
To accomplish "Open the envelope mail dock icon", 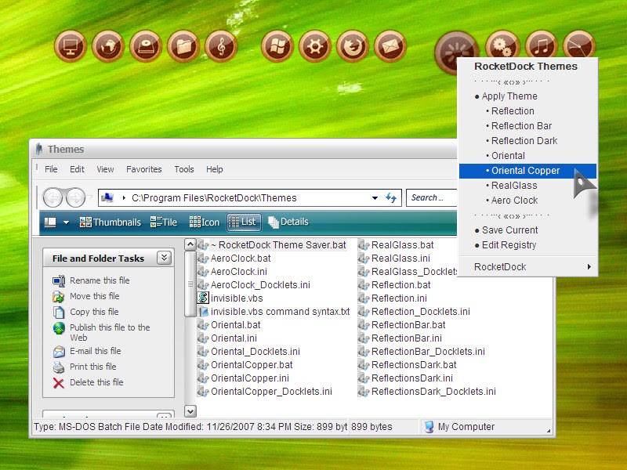I will click(390, 46).
